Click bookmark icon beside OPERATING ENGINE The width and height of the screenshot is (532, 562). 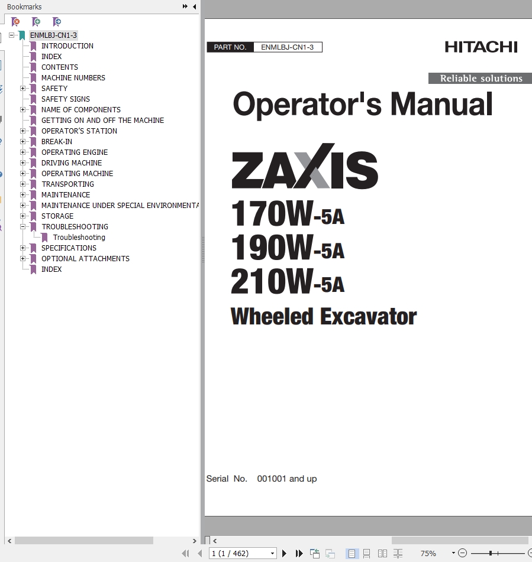pyautogui.click(x=33, y=152)
